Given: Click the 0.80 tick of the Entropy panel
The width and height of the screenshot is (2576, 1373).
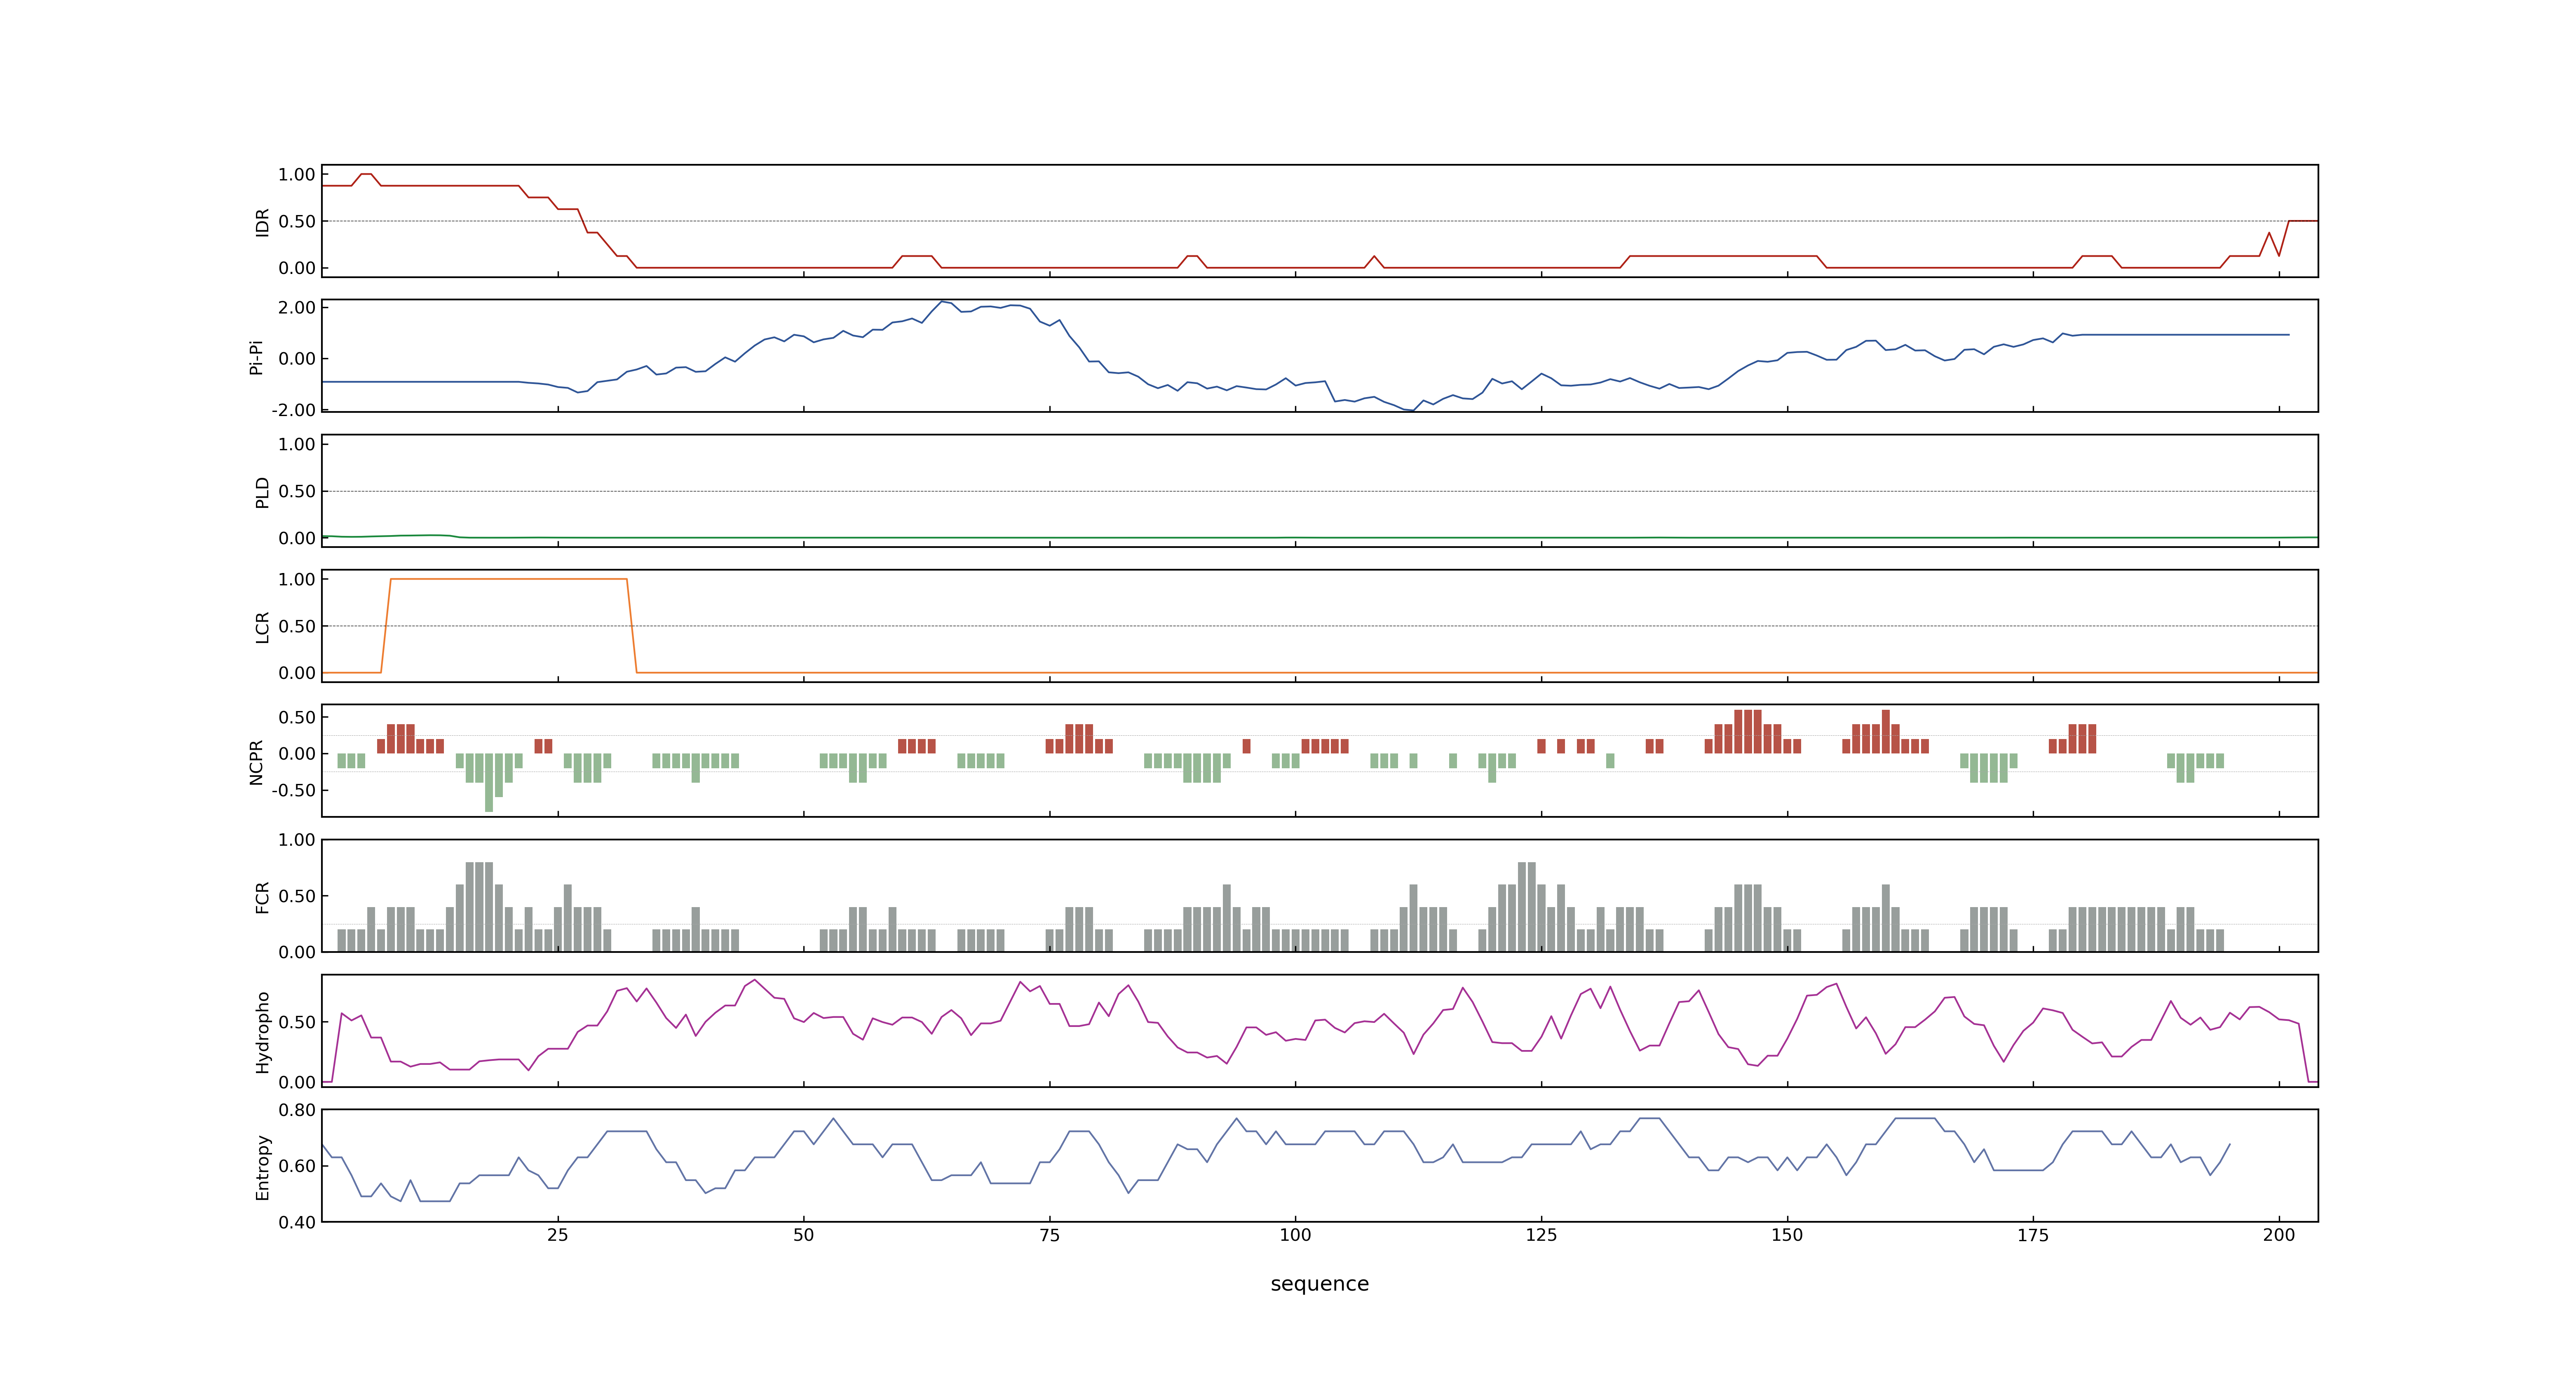Looking at the screenshot, I should tap(297, 1109).
